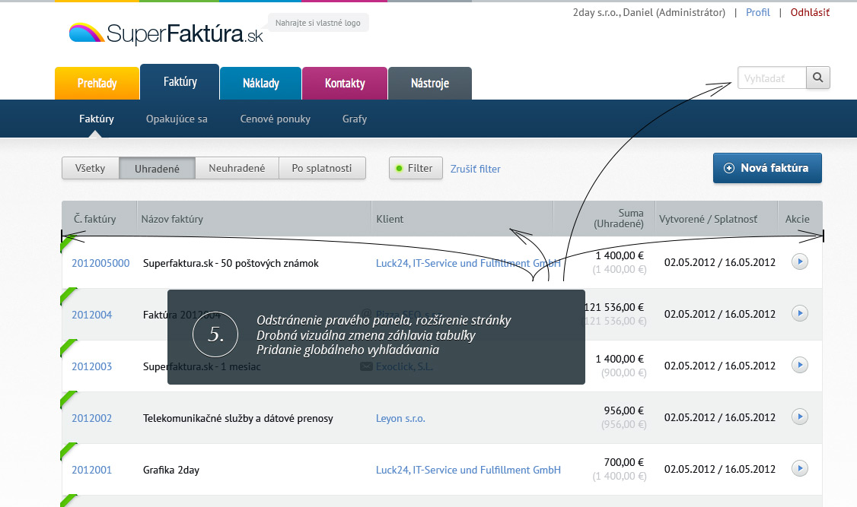Open client Leyon s.r.o. link
This screenshot has height=507, width=857.
point(400,418)
